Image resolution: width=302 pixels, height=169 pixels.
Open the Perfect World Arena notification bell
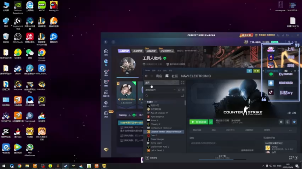[278, 35]
